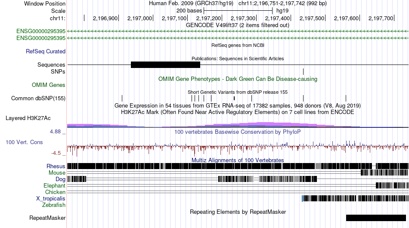Click the 200 bases scale bar
Viewport: 409px width, 228px height.
pyautogui.click(x=238, y=11)
